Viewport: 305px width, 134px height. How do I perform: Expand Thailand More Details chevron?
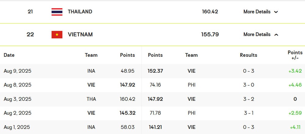point(276,12)
